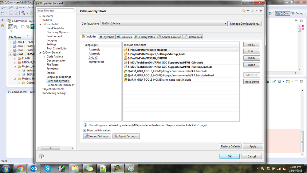The height and width of the screenshot is (173, 307).
Task: Click the collapse all icon in project panel
Action: tap(23, 27)
